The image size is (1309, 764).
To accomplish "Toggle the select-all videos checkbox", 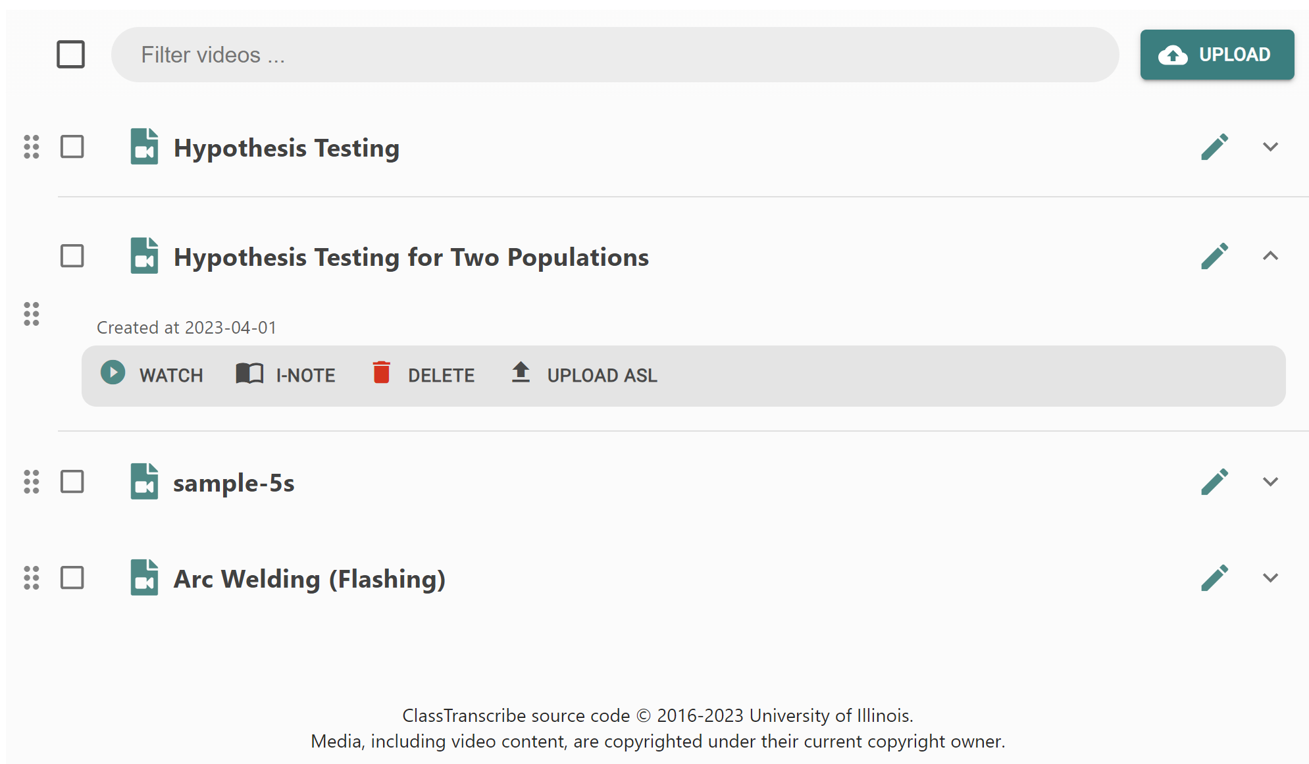I will tap(71, 55).
